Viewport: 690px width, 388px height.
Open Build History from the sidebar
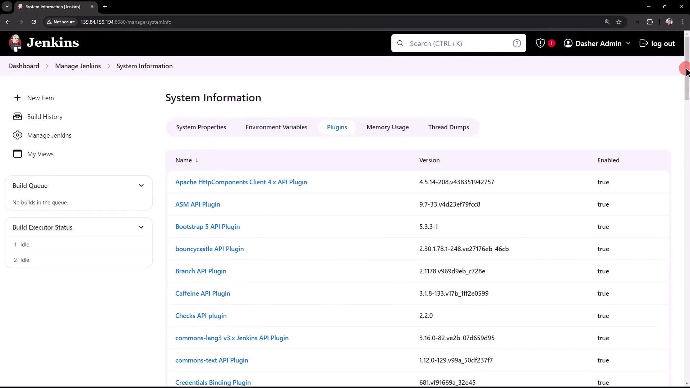coord(45,117)
